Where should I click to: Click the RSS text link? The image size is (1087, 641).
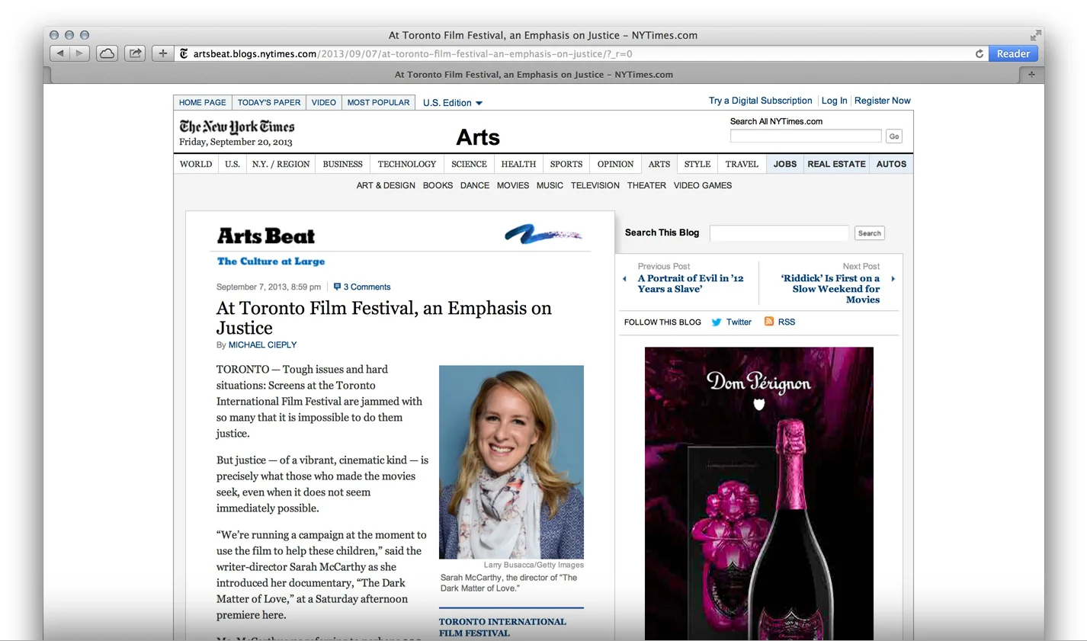pyautogui.click(x=787, y=322)
